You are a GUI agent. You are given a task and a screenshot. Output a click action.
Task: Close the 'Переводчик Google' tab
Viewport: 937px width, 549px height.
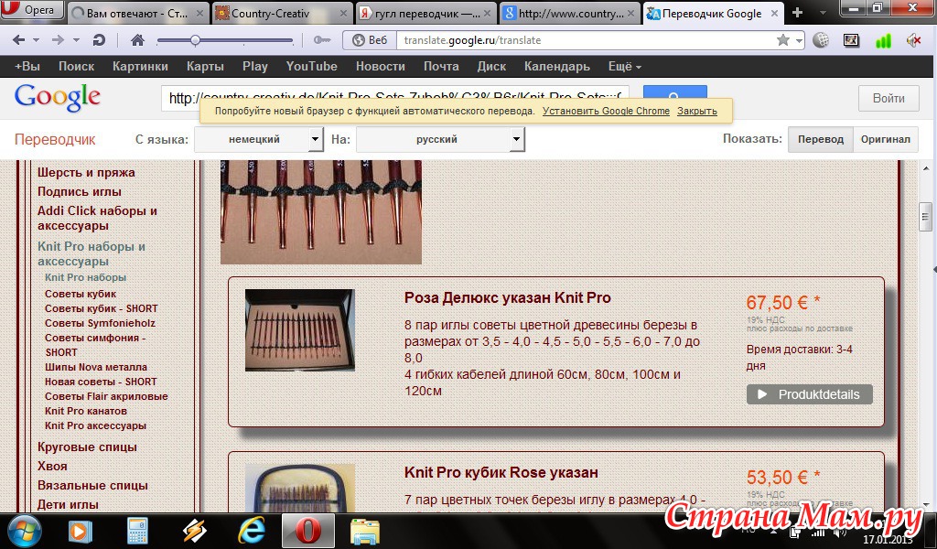point(775,13)
